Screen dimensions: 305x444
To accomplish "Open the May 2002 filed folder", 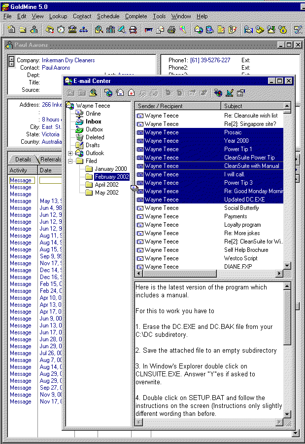I will (x=106, y=193).
